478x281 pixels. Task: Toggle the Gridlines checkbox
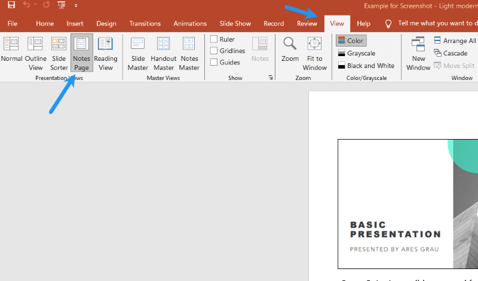point(214,51)
